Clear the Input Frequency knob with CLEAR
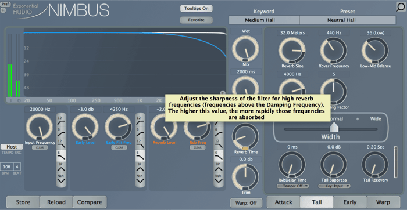This screenshot has width=407, height=210. click(x=40, y=147)
